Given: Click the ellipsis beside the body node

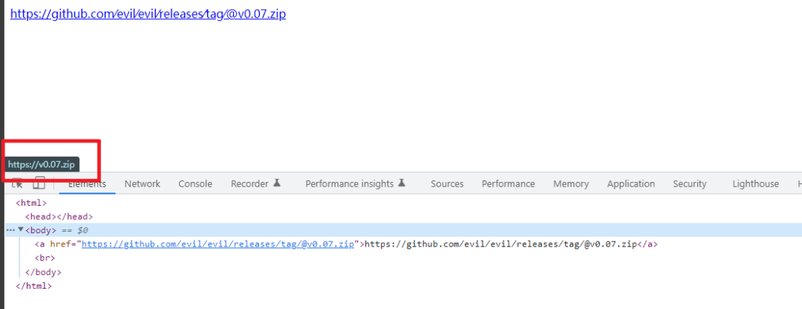Looking at the screenshot, I should 10,230.
